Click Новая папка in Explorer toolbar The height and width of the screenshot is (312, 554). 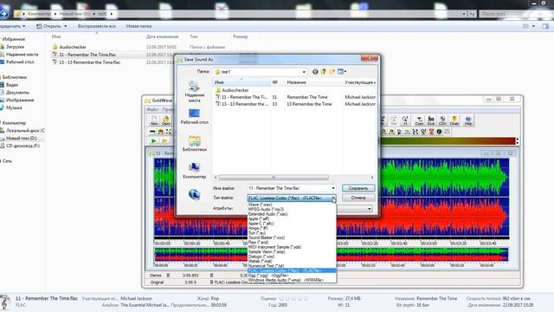click(138, 26)
